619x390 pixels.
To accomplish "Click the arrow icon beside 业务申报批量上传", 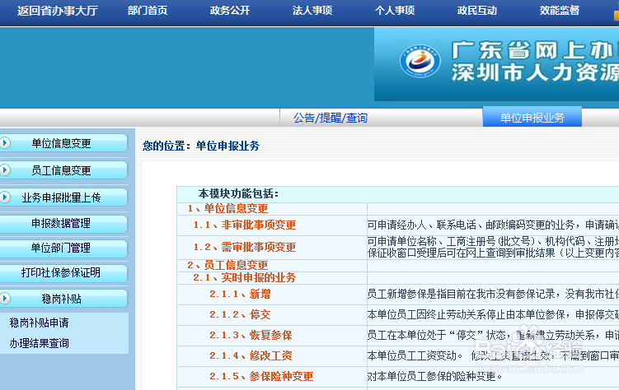I will click(5, 197).
